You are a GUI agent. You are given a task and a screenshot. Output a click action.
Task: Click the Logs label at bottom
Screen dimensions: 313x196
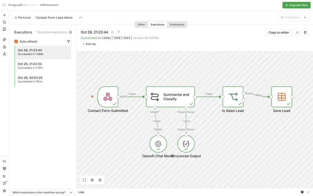[81, 192]
